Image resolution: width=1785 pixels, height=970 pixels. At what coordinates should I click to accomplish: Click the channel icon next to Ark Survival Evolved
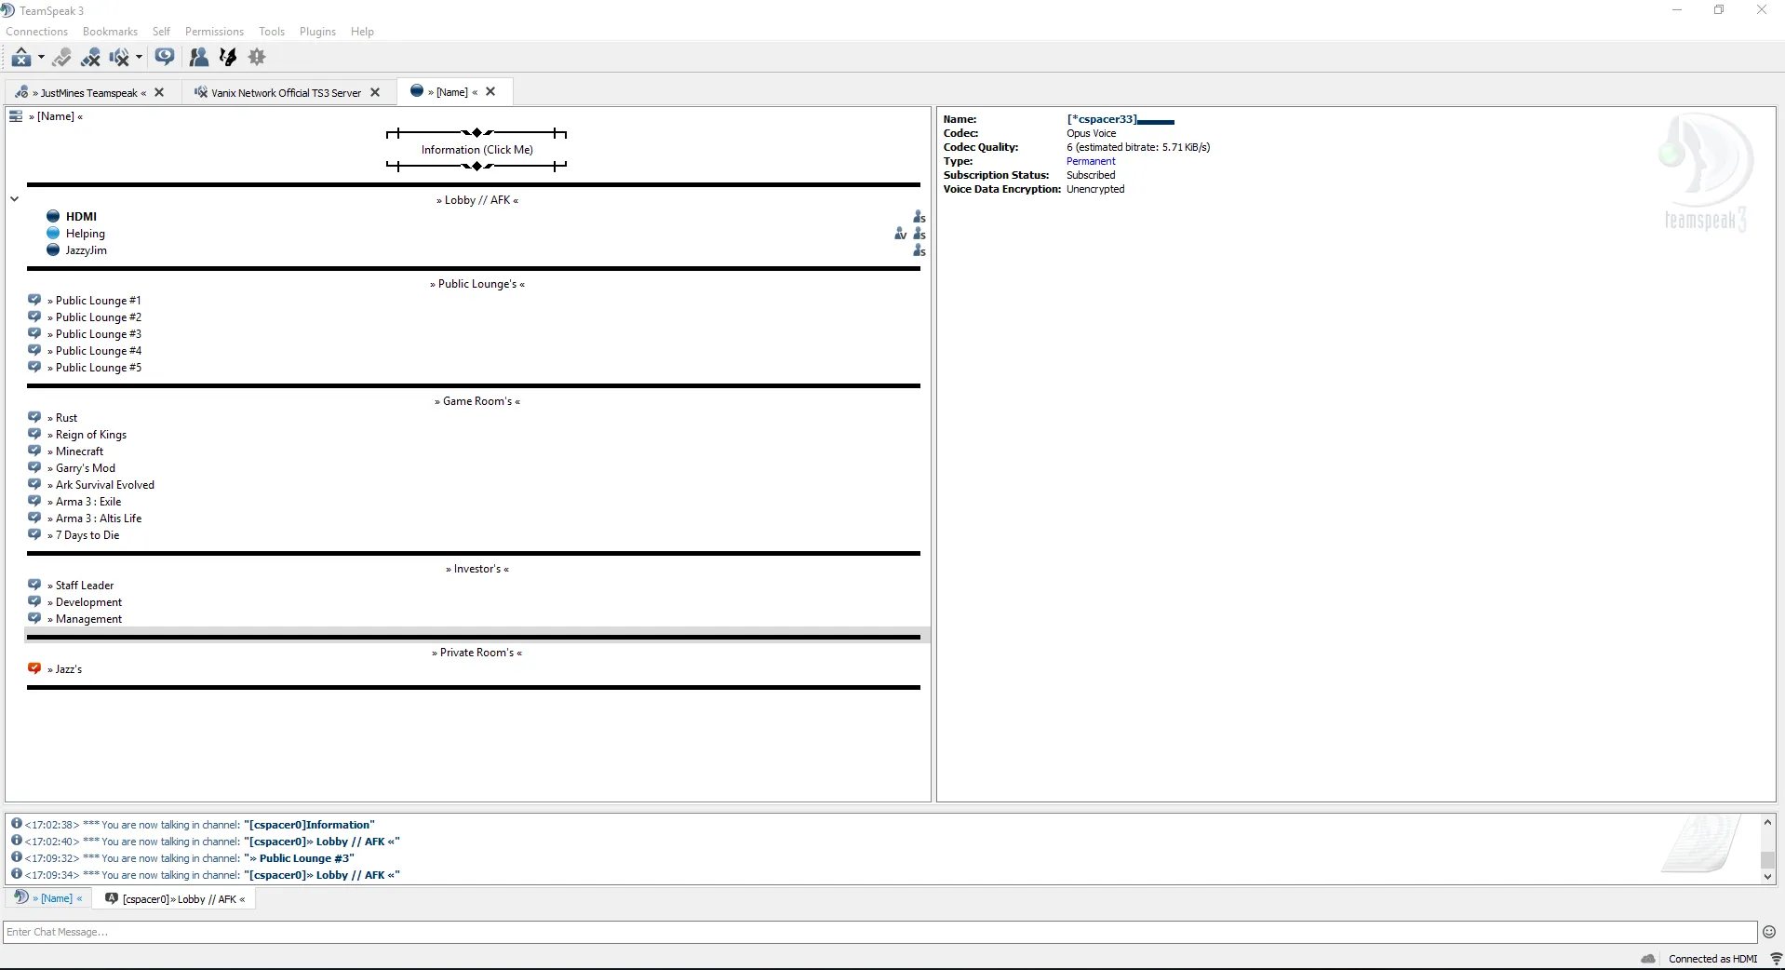point(34,485)
